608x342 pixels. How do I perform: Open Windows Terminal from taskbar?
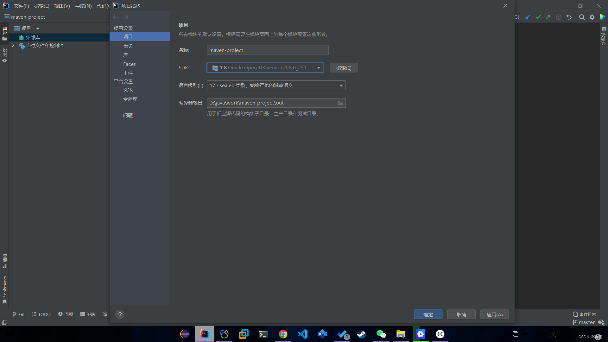click(x=263, y=334)
